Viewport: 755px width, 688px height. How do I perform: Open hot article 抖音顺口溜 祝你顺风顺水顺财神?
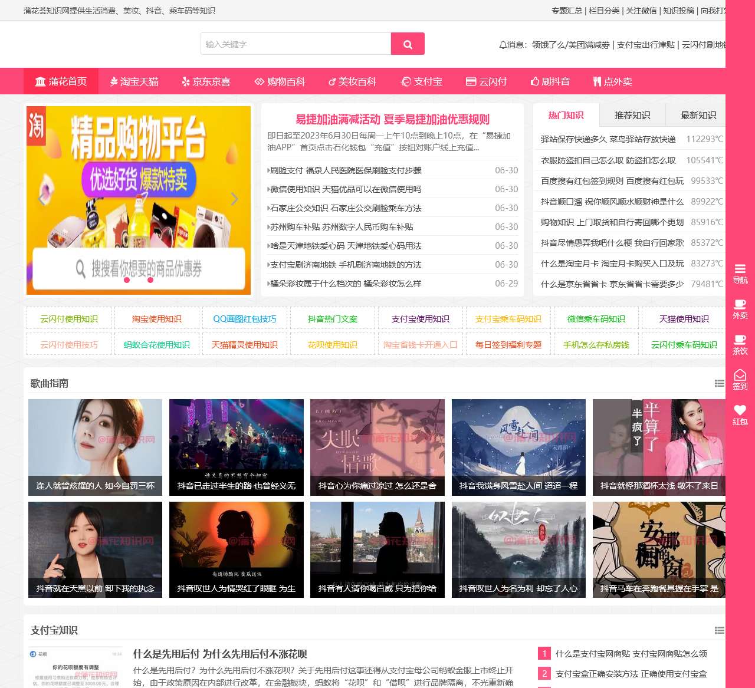coord(612,202)
